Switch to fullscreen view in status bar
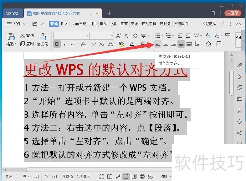246x181 pixels. [102, 177]
